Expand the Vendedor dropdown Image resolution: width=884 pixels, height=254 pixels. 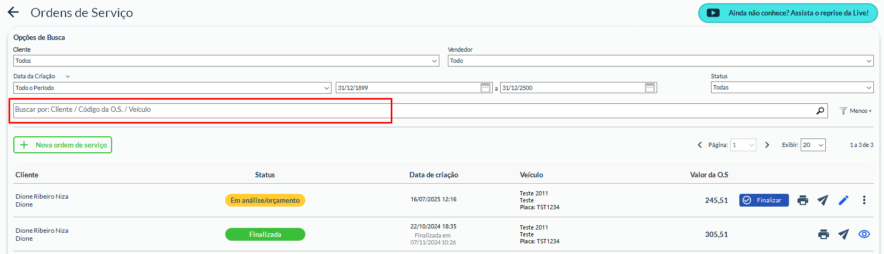point(660,61)
